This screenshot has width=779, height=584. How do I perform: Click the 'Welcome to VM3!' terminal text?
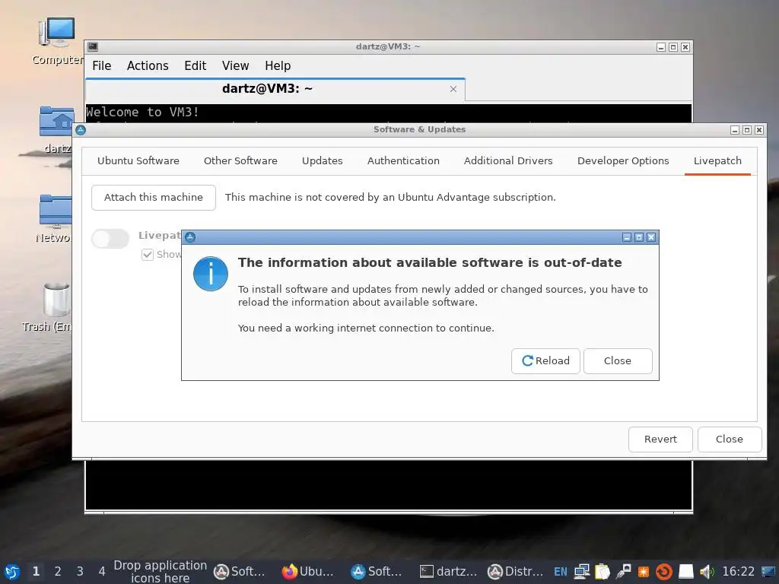(x=142, y=113)
